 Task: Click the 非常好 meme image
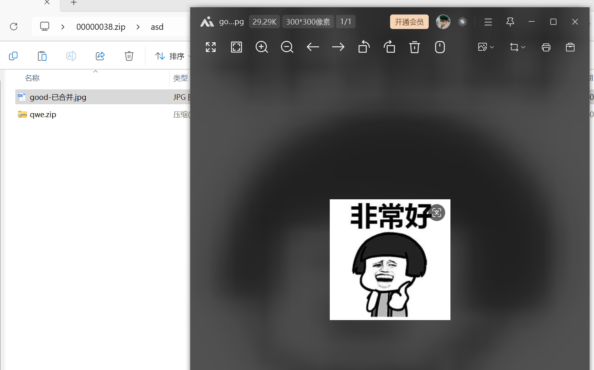(390, 260)
